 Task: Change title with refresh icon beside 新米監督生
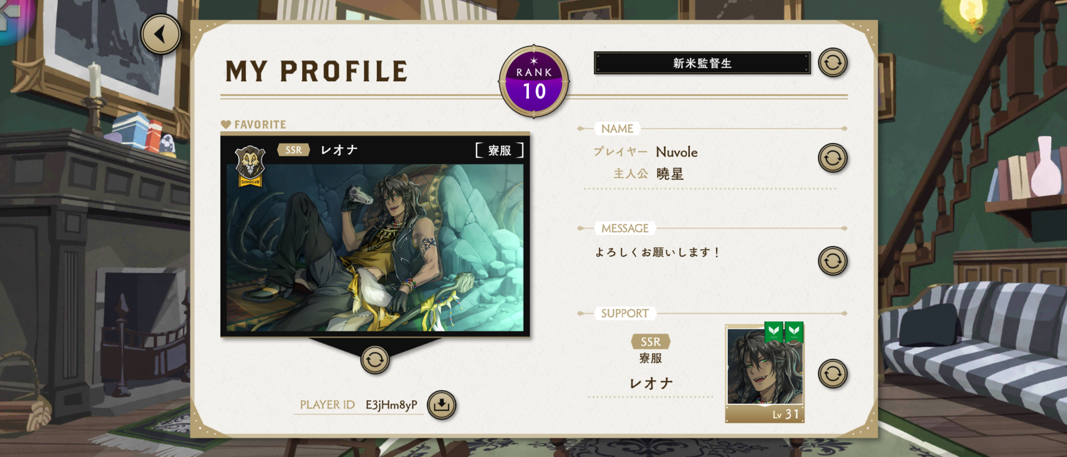pos(833,63)
